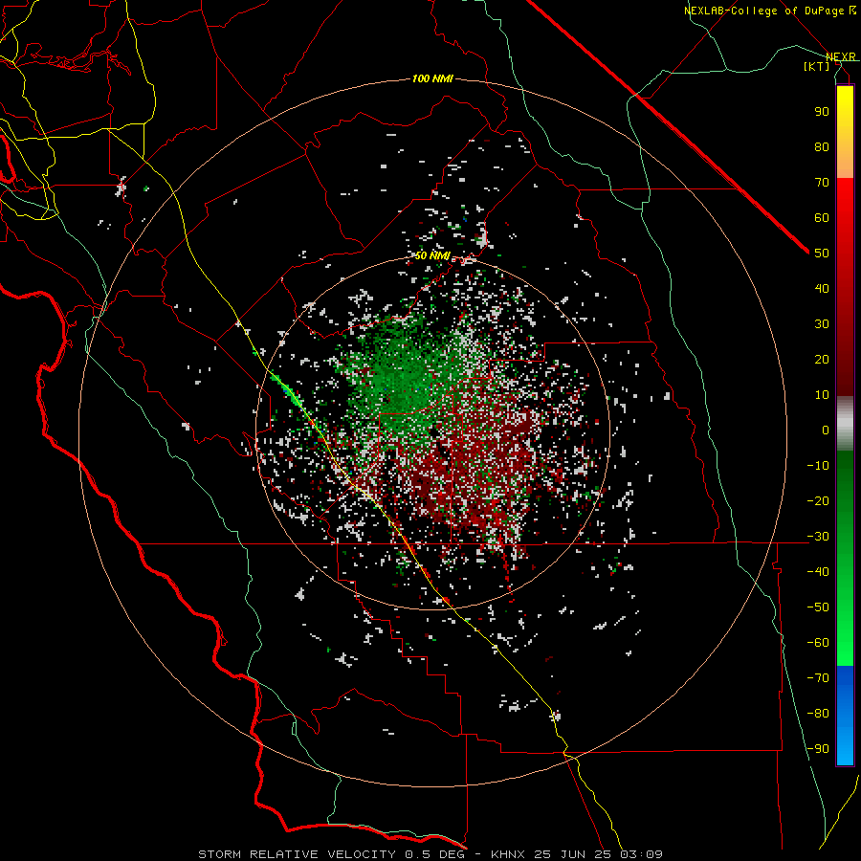Click the 70 knot legend value

coord(822,183)
